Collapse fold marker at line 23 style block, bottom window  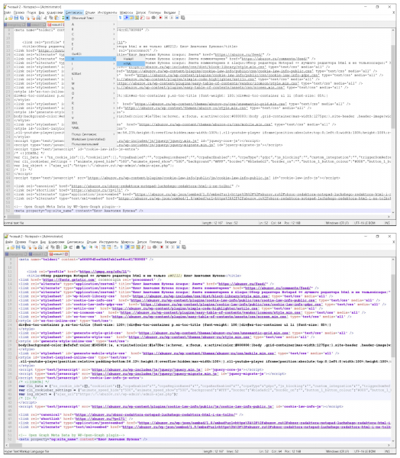tap(17, 321)
